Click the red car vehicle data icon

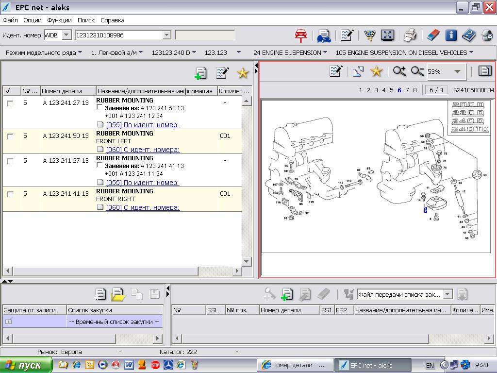[301, 35]
